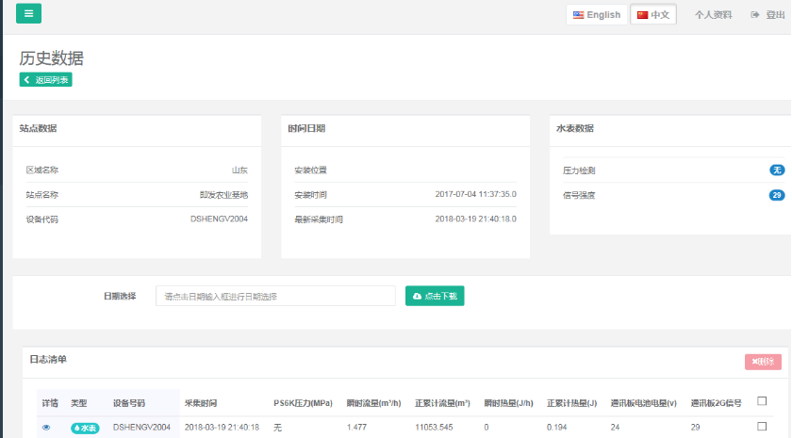
Task: Click the 通讯板电池电量 column header
Action: coord(643,403)
